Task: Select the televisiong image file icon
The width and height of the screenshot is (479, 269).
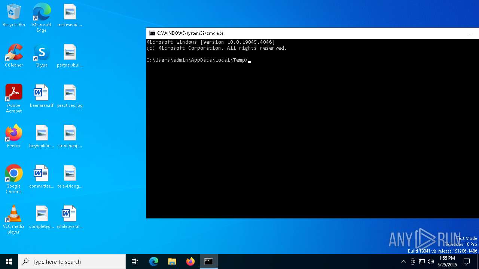Action: [70, 177]
